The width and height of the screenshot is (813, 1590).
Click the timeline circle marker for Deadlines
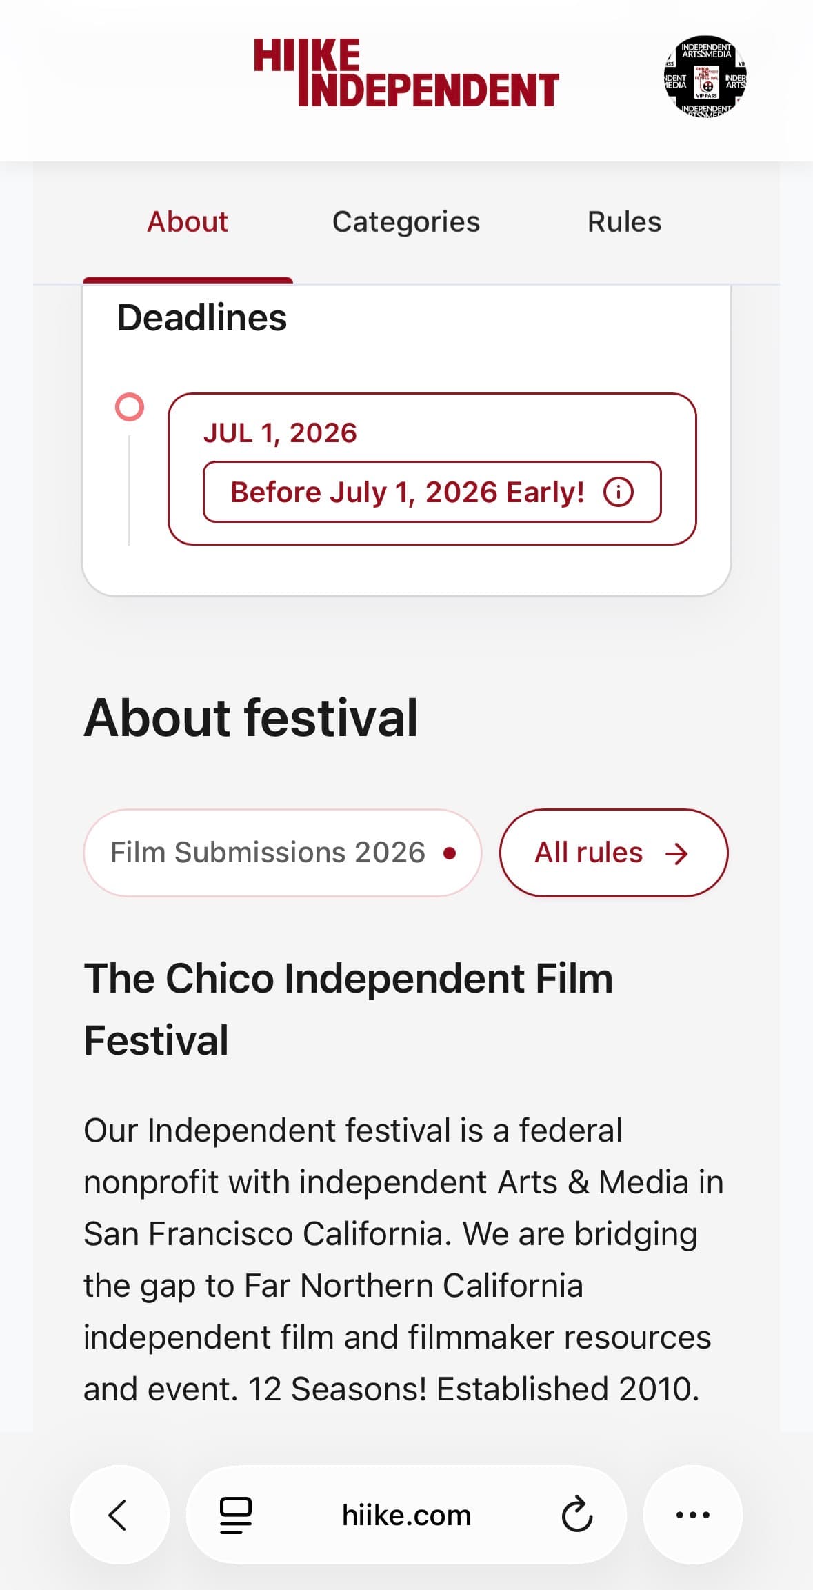coord(130,407)
